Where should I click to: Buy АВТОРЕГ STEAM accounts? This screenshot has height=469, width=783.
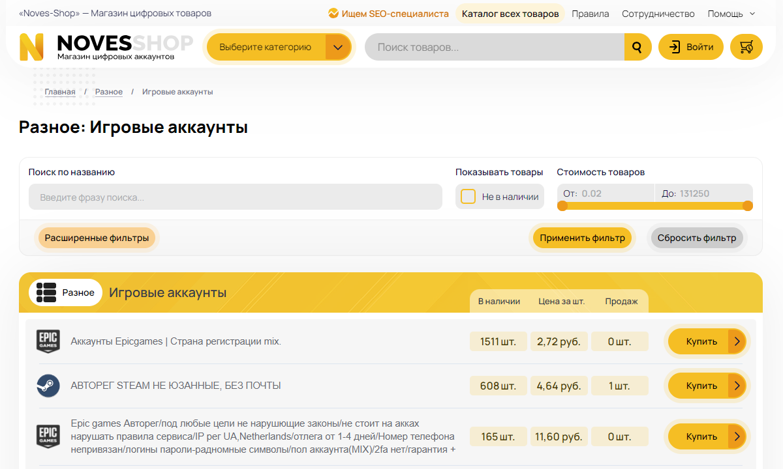707,386
